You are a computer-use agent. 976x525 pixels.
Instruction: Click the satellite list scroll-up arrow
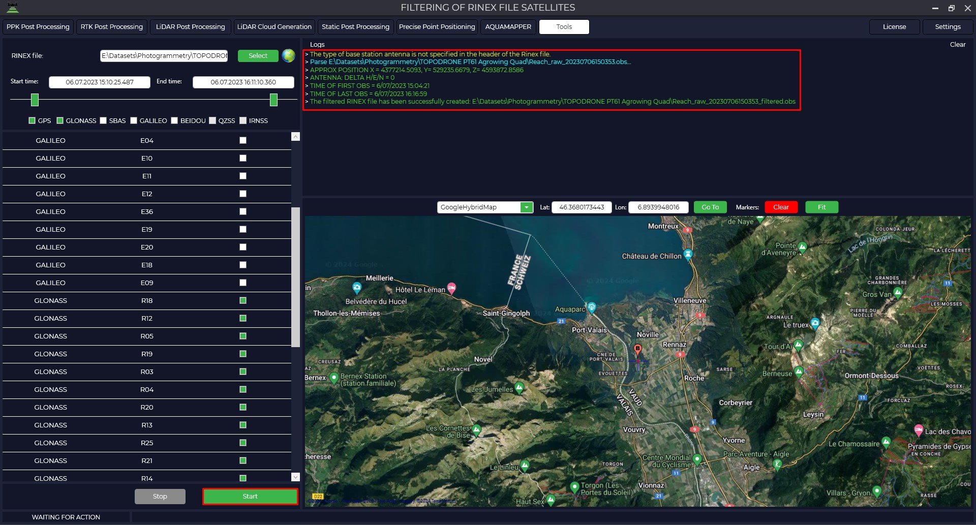pyautogui.click(x=295, y=137)
